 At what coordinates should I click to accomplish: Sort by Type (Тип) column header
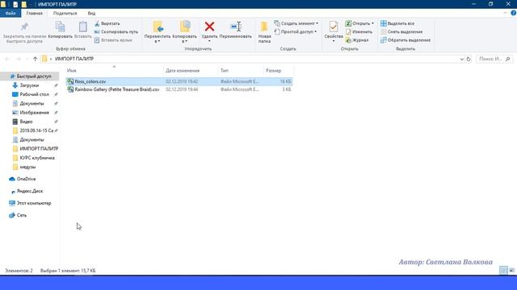225,70
